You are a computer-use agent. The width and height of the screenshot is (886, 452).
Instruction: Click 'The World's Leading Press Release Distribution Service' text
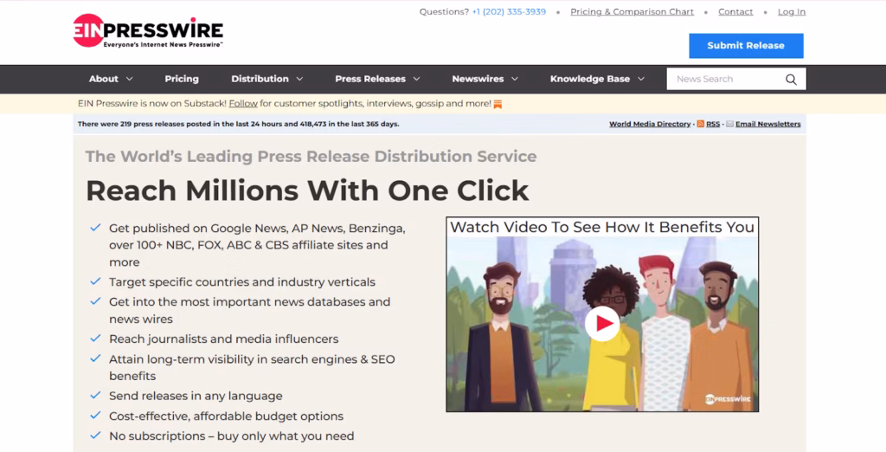pyautogui.click(x=311, y=156)
